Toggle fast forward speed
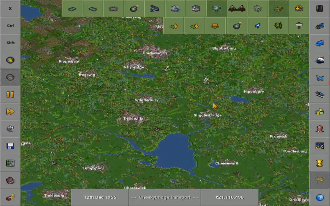The image size is (330, 206). pyautogui.click(x=10, y=112)
